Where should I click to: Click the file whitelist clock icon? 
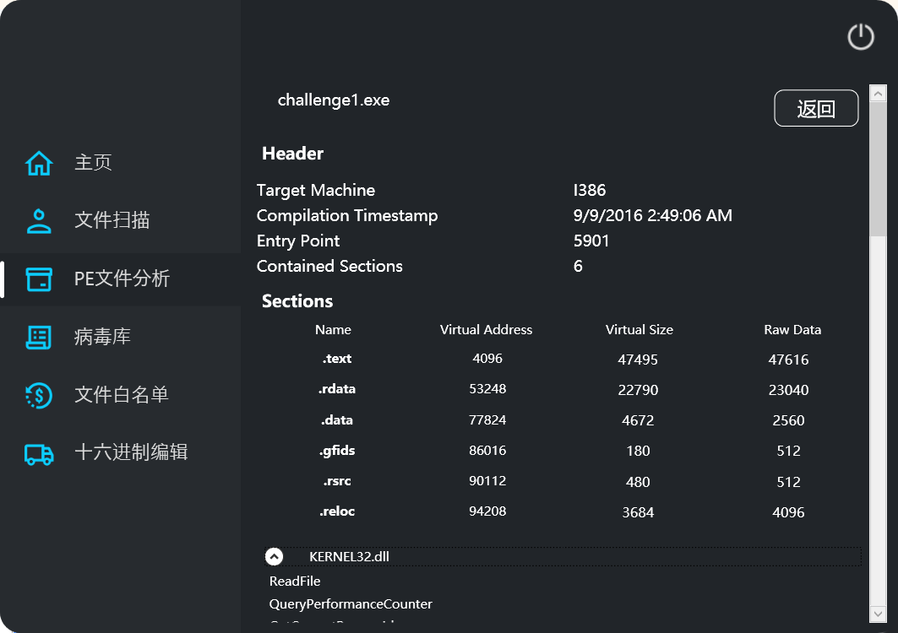tap(39, 395)
